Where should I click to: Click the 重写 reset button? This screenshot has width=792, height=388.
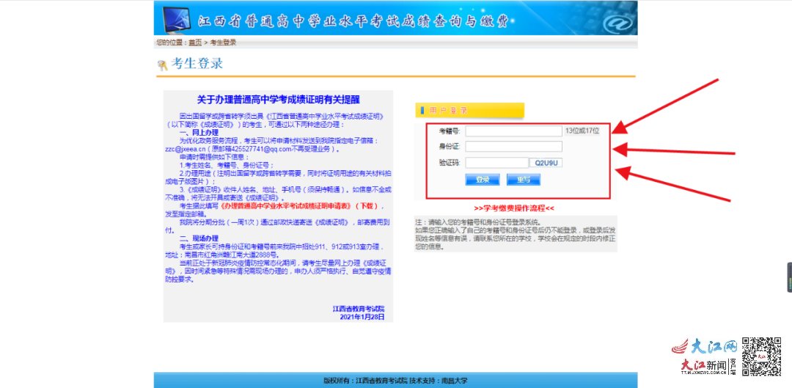coord(523,180)
